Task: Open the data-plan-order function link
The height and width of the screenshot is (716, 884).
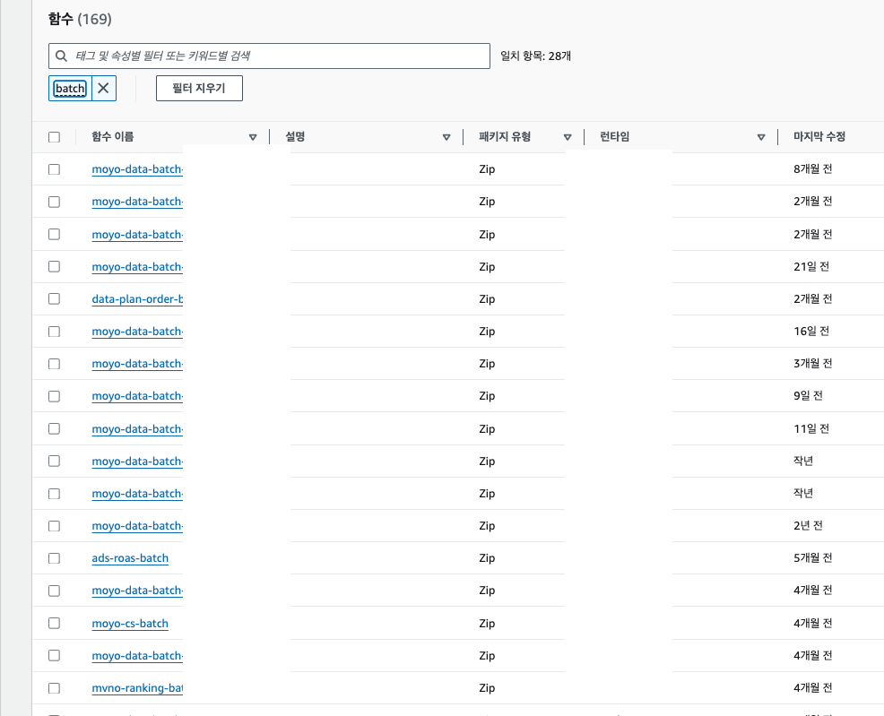Action: point(137,298)
